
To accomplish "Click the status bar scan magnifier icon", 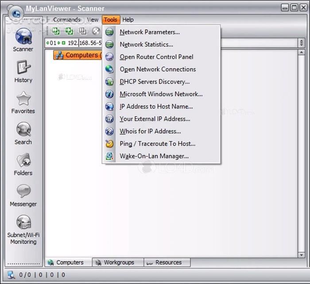I will point(11,275).
